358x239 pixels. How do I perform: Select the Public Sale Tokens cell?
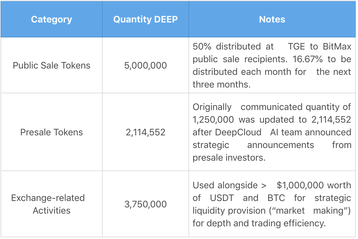point(52,65)
